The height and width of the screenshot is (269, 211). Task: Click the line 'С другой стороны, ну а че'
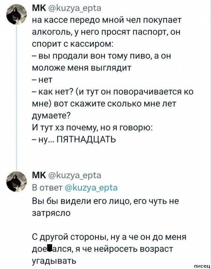point(109,237)
